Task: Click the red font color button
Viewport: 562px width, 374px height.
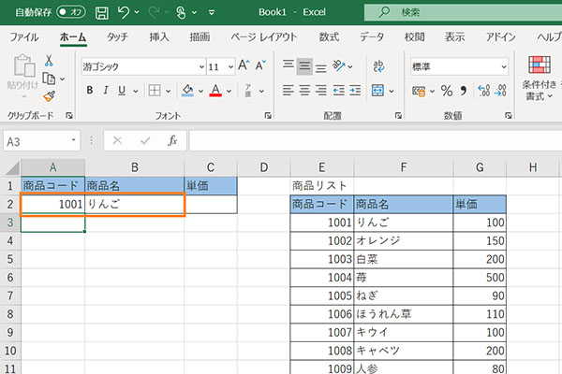Action: click(x=215, y=91)
